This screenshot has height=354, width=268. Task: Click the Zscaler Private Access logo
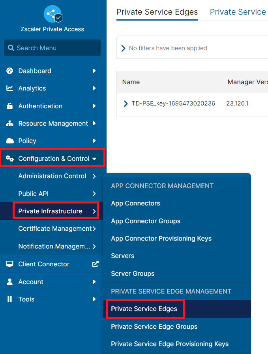click(53, 14)
